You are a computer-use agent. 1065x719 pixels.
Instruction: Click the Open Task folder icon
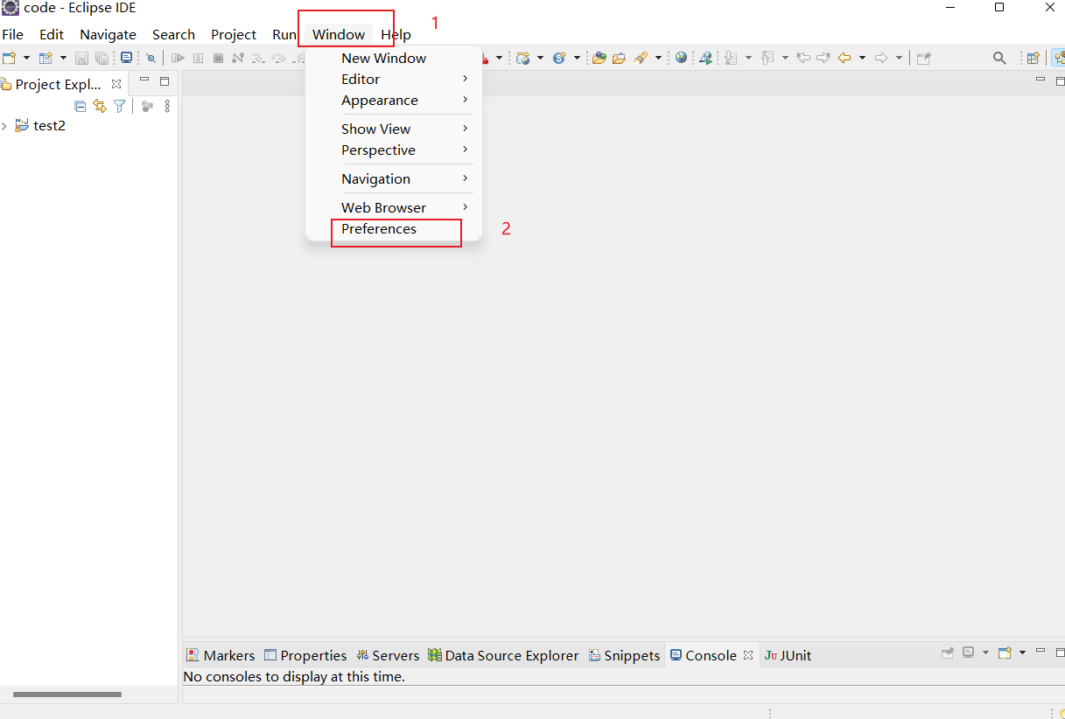(619, 58)
